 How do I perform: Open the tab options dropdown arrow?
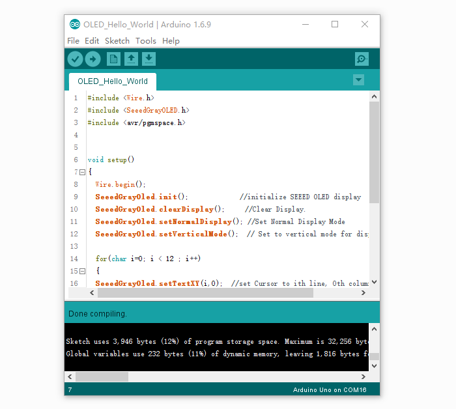358,80
